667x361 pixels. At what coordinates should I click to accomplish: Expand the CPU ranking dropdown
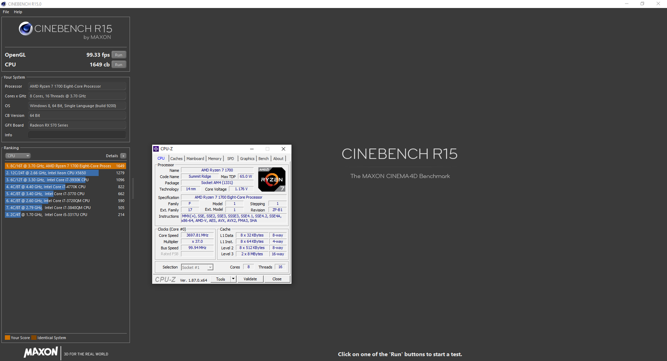(x=18, y=156)
